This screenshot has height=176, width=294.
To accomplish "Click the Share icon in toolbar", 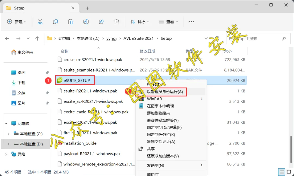I will coord(101,22).
